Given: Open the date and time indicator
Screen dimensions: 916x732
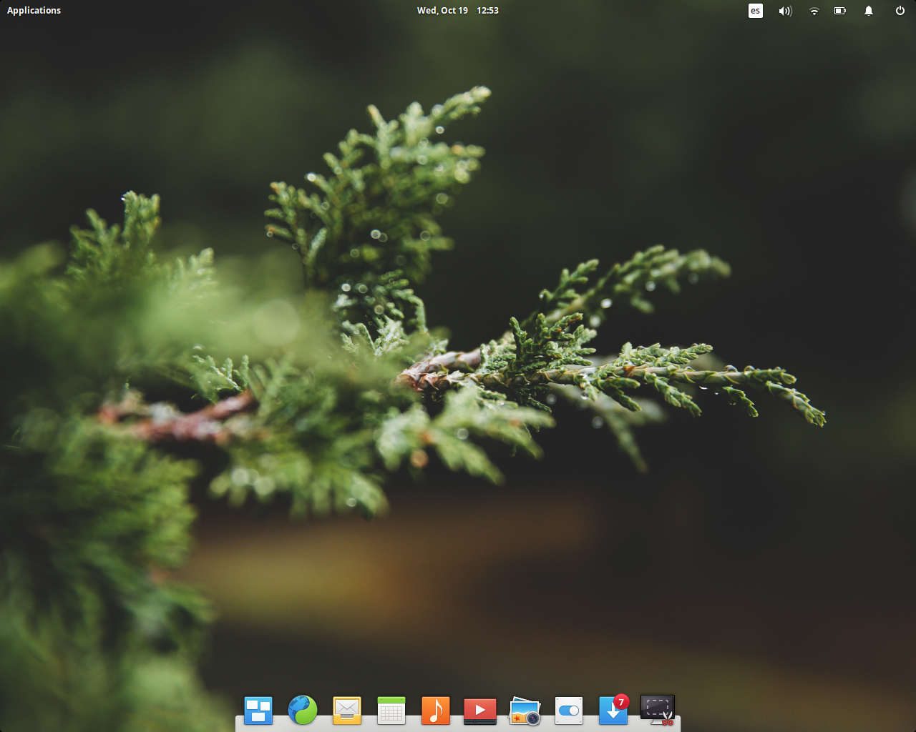Looking at the screenshot, I should pos(458,11).
